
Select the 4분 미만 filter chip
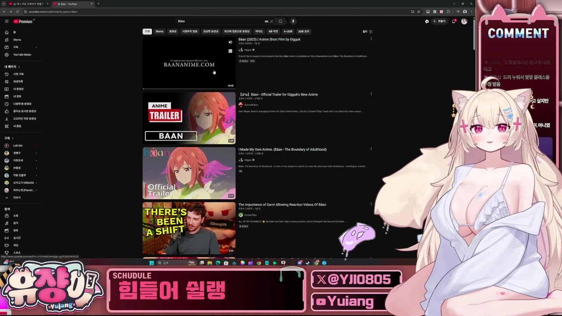[x=273, y=32]
